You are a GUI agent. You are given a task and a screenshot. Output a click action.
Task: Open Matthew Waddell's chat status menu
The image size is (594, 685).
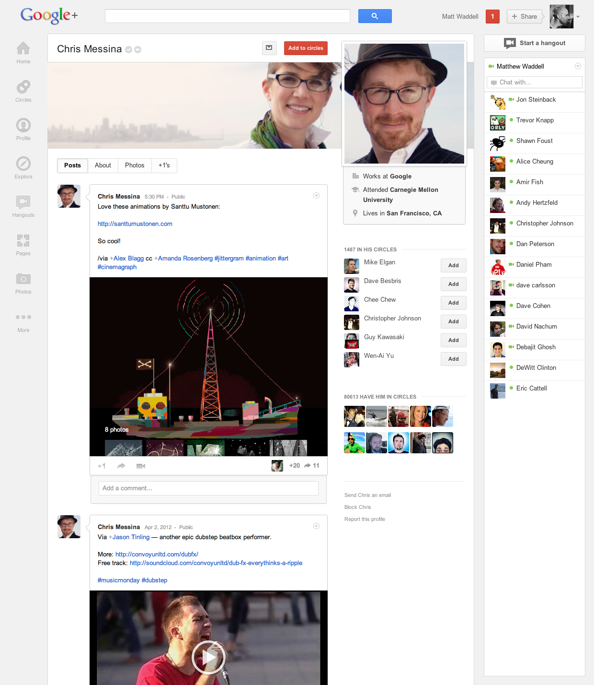pyautogui.click(x=577, y=66)
